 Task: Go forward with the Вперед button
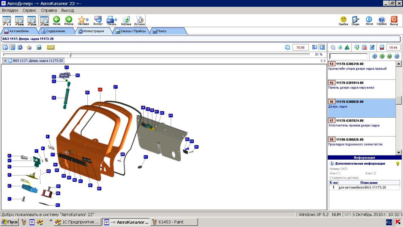(x=69, y=21)
